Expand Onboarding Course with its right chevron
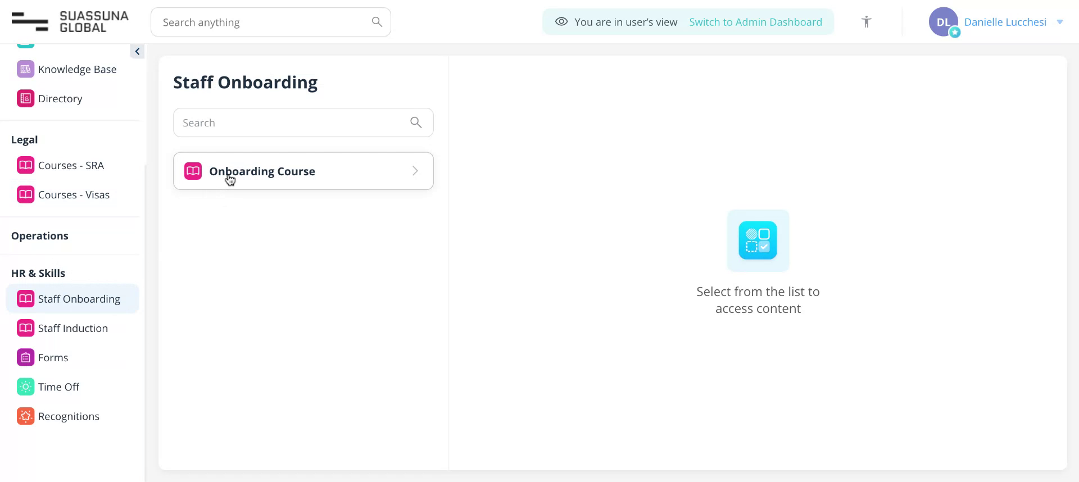The width and height of the screenshot is (1079, 482). (x=415, y=171)
